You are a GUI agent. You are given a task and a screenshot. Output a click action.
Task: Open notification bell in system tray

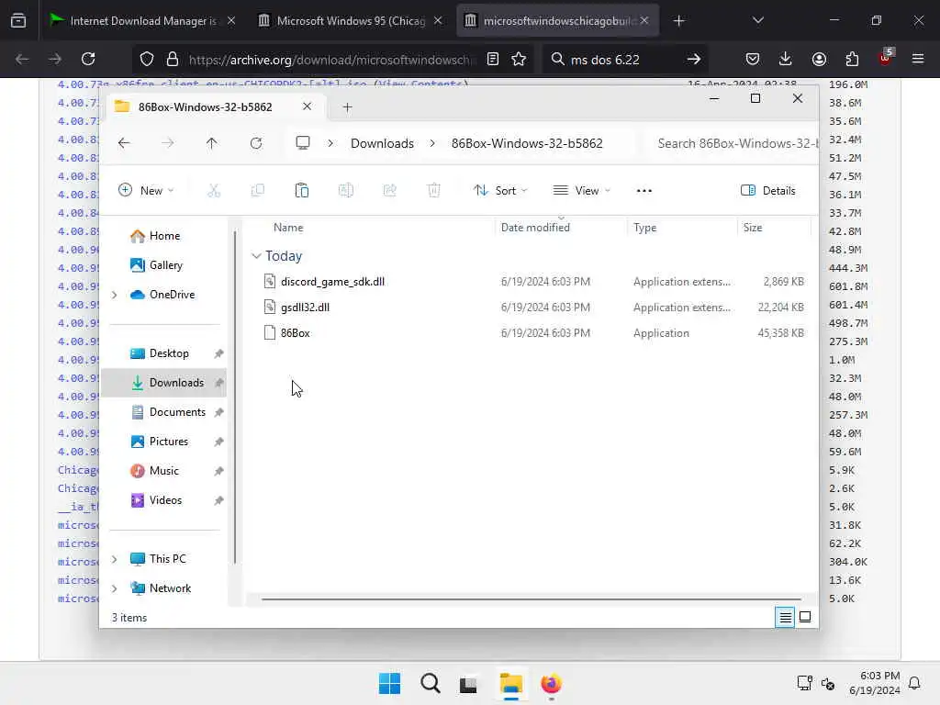(914, 683)
